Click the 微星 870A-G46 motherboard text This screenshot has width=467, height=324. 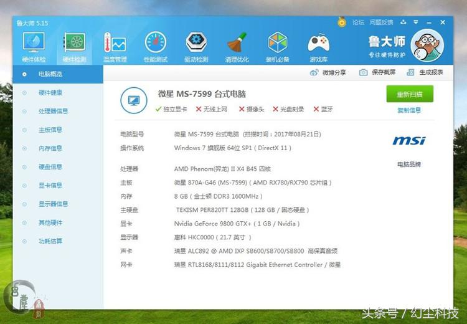point(253,183)
